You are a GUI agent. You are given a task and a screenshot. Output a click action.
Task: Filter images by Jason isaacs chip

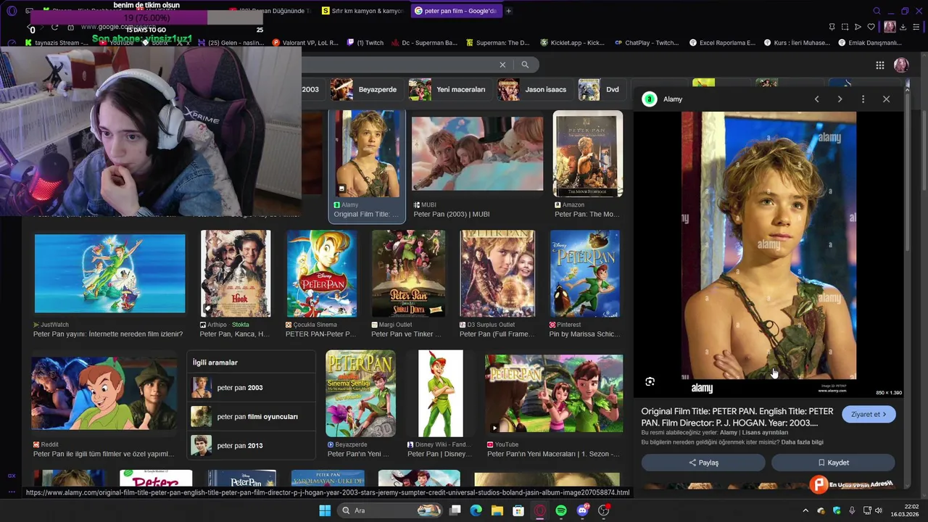(x=533, y=89)
